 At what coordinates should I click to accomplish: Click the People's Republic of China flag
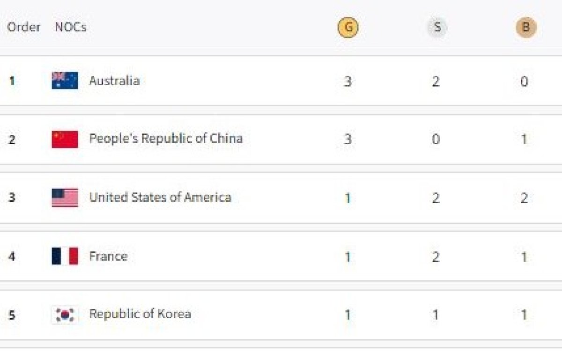tap(65, 139)
